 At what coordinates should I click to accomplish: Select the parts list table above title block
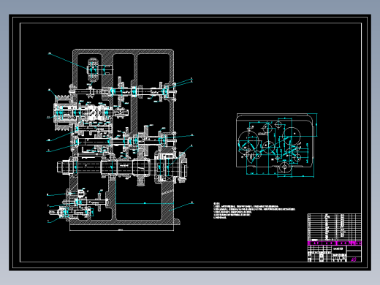tap(335, 227)
